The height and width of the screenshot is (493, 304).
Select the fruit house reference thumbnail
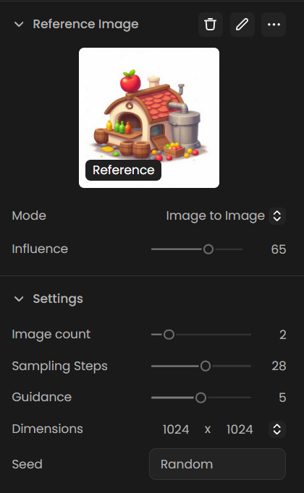click(149, 118)
